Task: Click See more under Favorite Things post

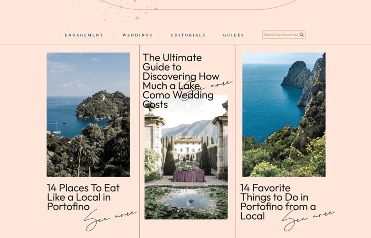Action: (x=308, y=220)
